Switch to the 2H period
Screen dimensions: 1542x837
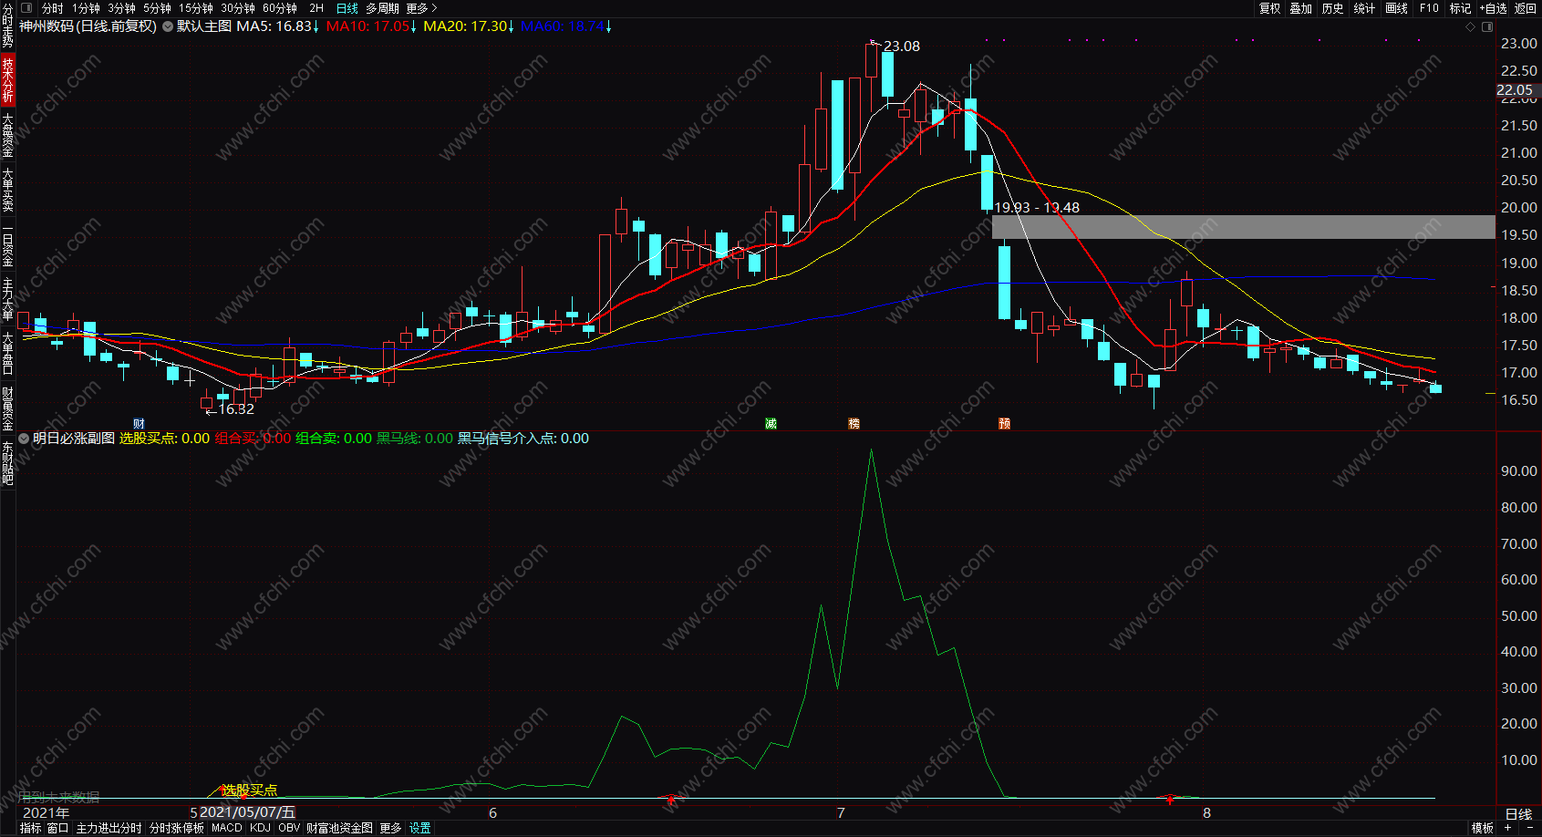pos(316,8)
